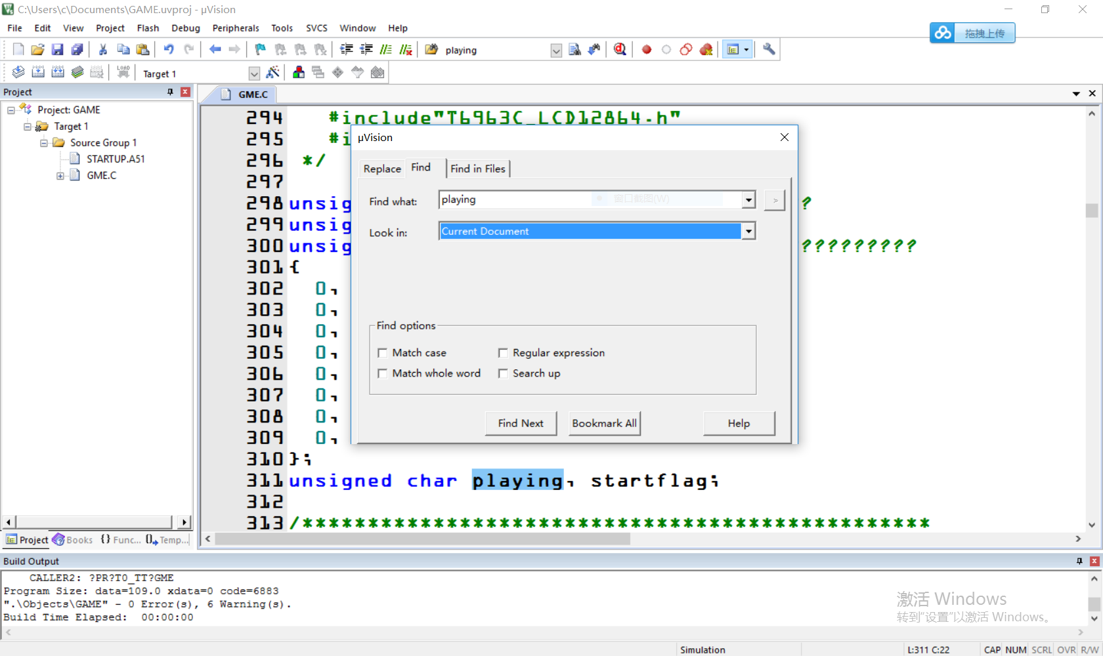
Task: Switch to the Functions panel tab
Action: pyautogui.click(x=120, y=540)
